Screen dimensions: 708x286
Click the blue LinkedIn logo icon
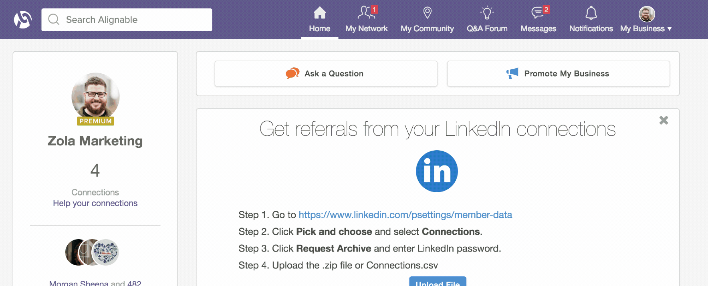(x=437, y=171)
